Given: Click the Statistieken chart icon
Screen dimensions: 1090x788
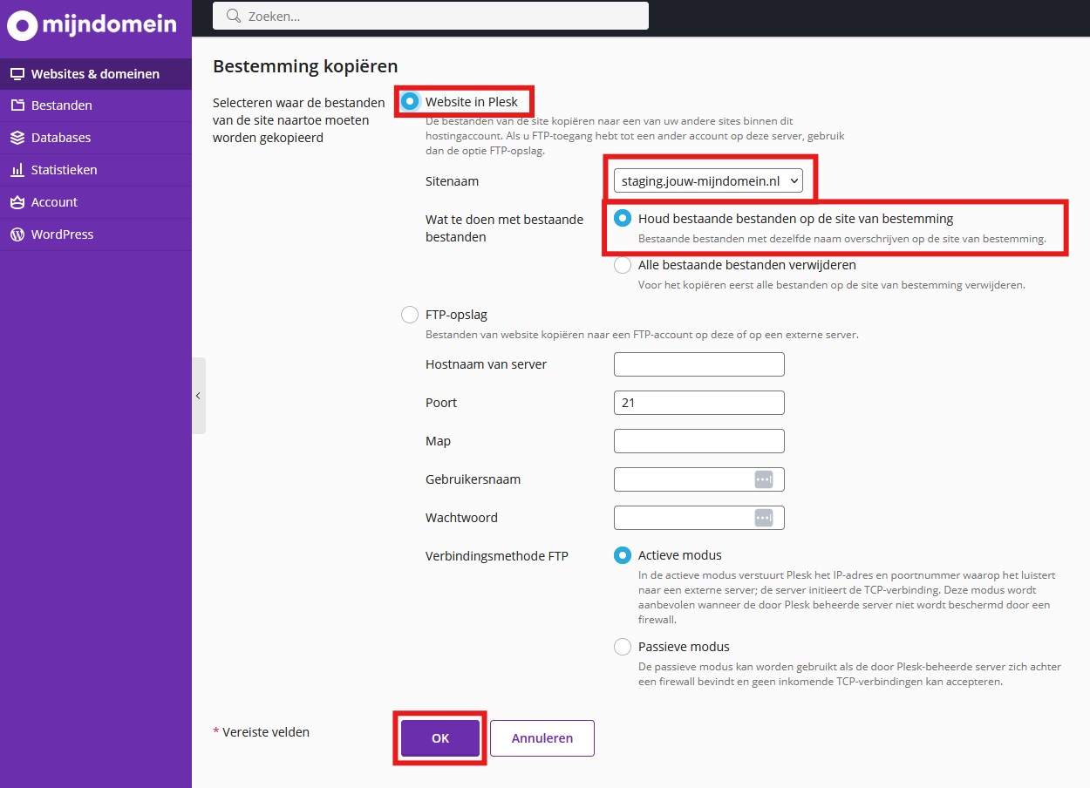Looking at the screenshot, I should (x=17, y=170).
